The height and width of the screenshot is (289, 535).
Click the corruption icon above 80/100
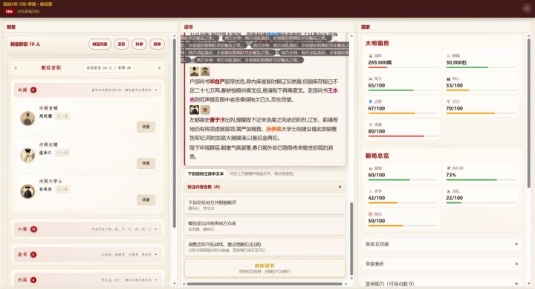(x=370, y=124)
